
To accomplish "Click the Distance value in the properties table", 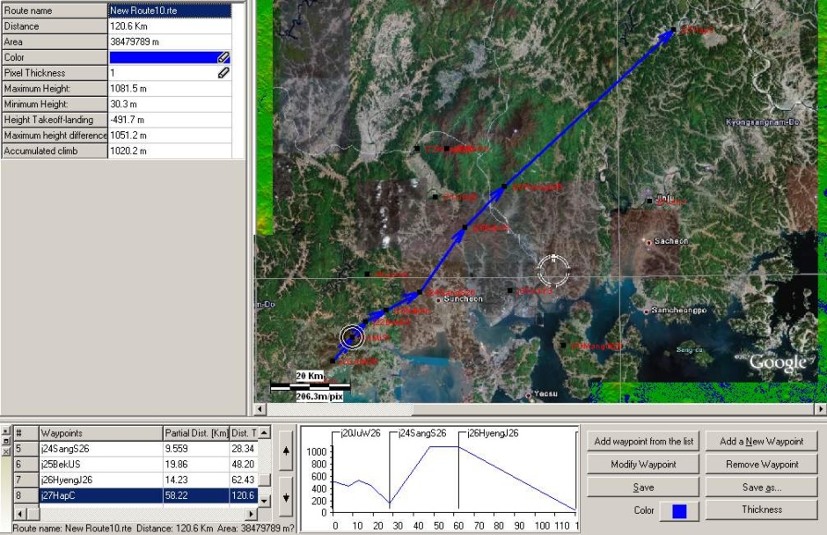I will pyautogui.click(x=169, y=26).
